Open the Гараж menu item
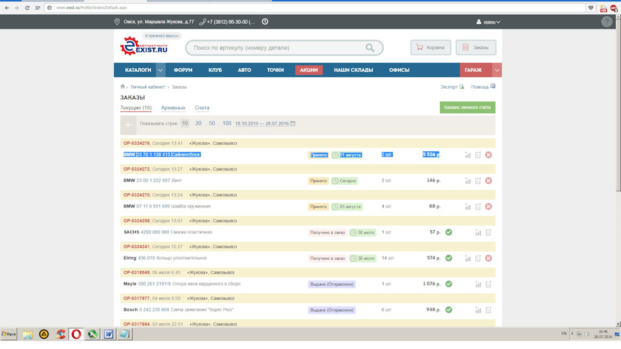 (x=474, y=70)
